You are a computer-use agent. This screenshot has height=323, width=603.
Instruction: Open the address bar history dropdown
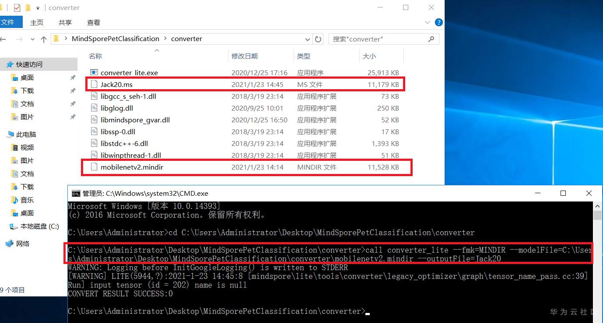pos(307,39)
